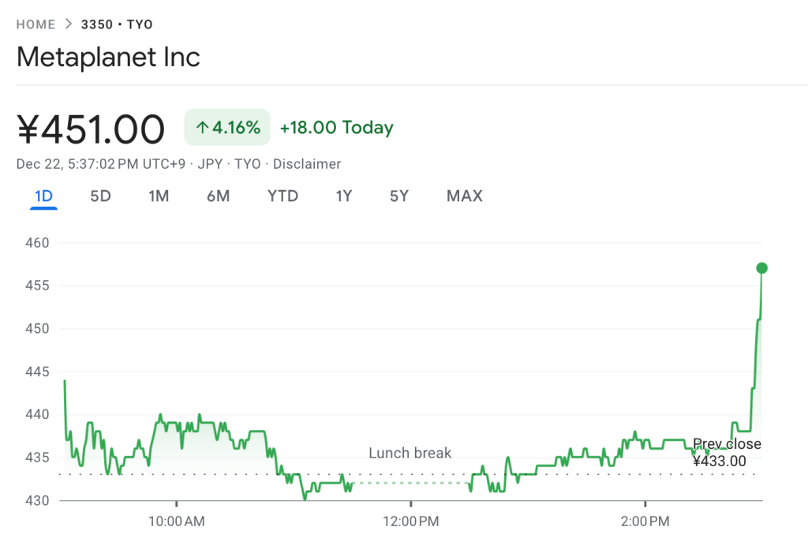The image size is (808, 549).
Task: Open the MAX historical chart
Action: point(464,196)
